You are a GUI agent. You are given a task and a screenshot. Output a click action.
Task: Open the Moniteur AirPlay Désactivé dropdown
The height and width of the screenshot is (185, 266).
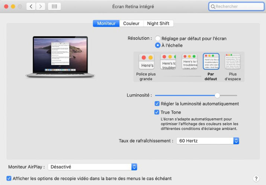(93, 167)
